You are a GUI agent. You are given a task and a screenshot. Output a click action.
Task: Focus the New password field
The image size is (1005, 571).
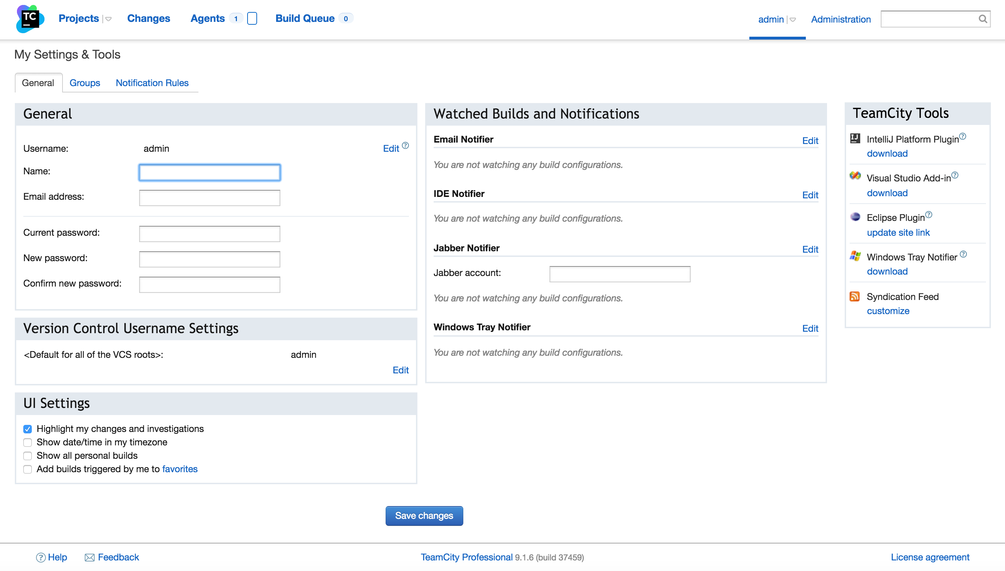click(209, 259)
